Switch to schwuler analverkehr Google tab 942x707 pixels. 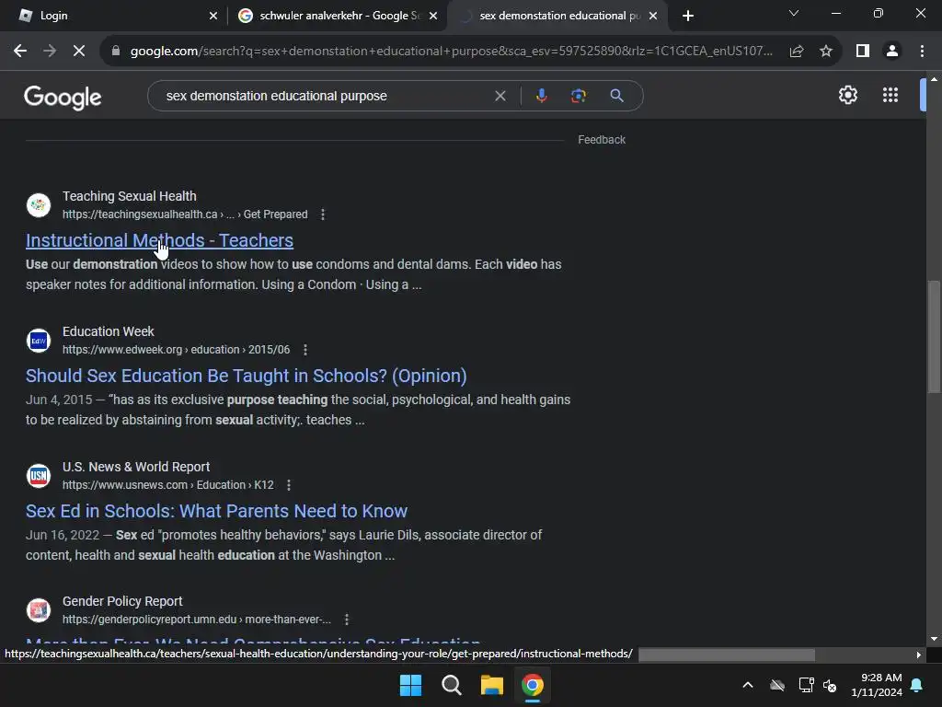[339, 16]
